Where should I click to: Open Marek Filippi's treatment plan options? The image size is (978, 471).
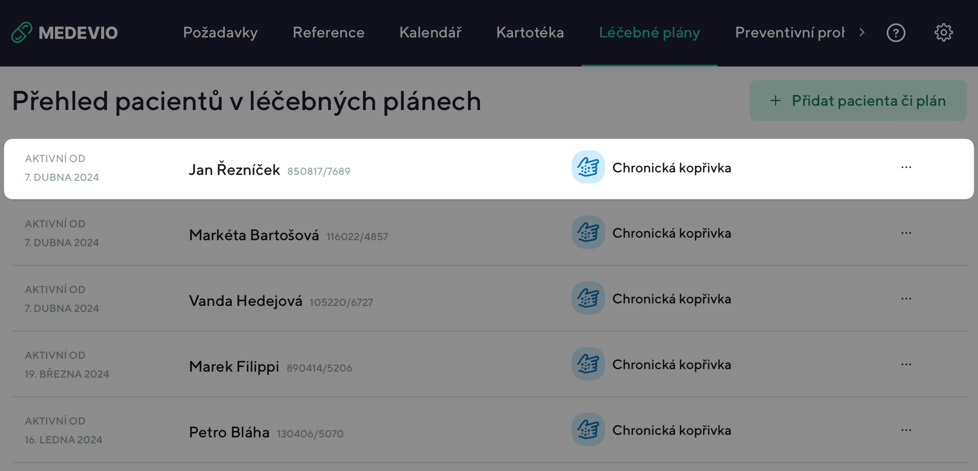coord(906,363)
